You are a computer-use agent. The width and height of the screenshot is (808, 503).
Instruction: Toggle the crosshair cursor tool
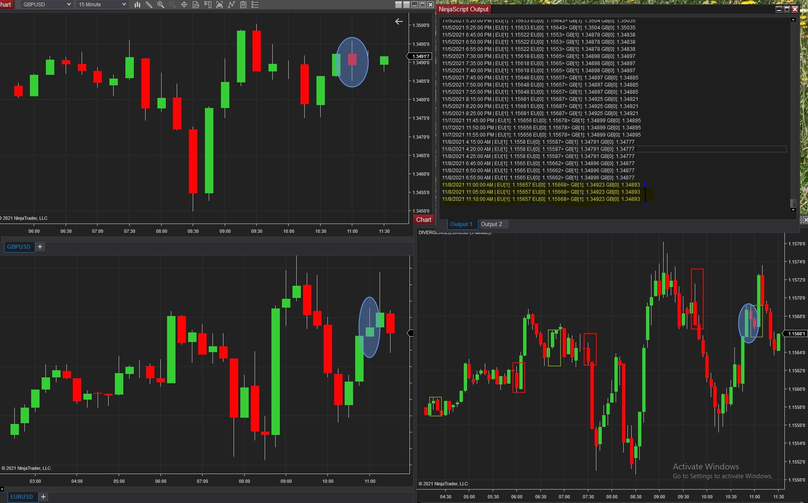point(184,5)
